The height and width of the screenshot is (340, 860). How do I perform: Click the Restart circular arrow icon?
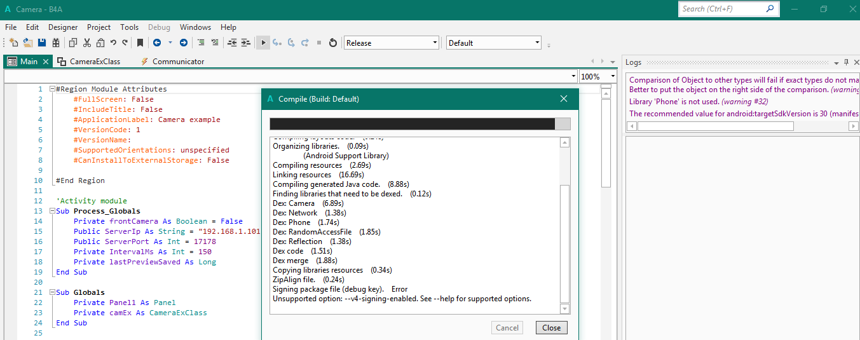(332, 43)
